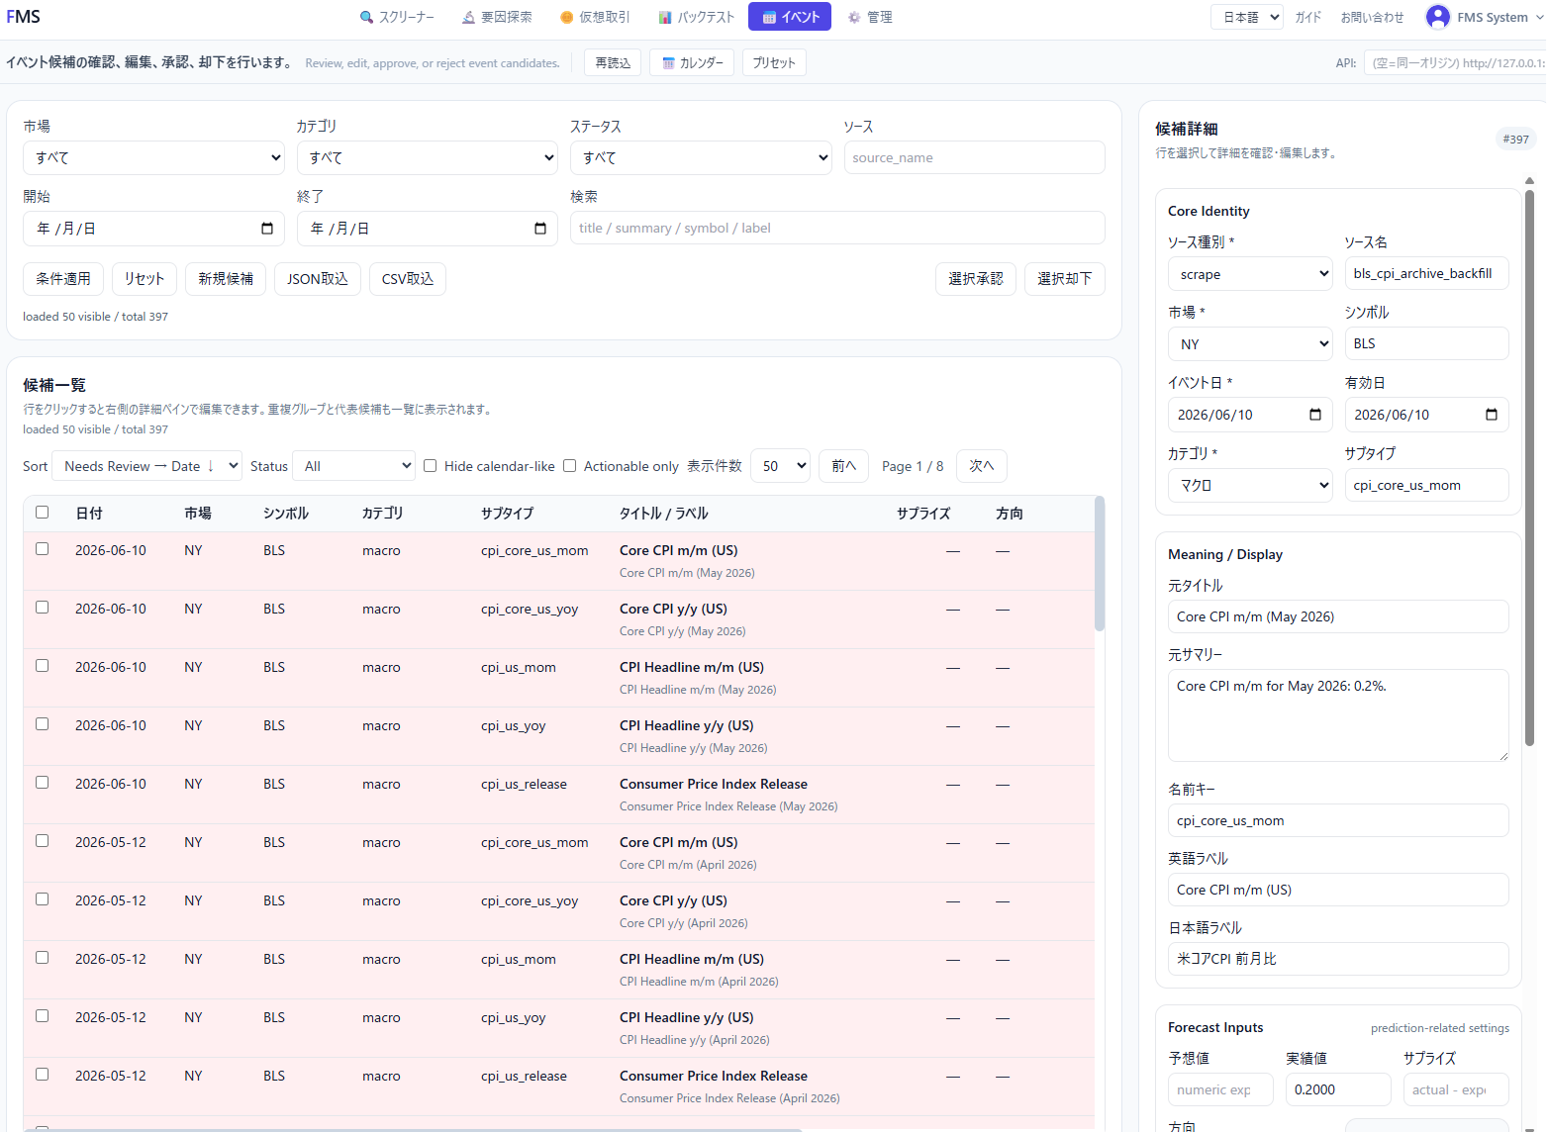Open the 管理 admin gear tab
The image size is (1547, 1133).
click(x=870, y=17)
